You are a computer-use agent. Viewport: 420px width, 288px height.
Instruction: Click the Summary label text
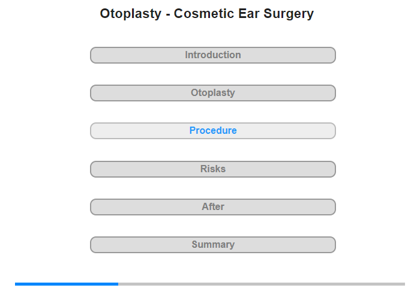coord(213,245)
